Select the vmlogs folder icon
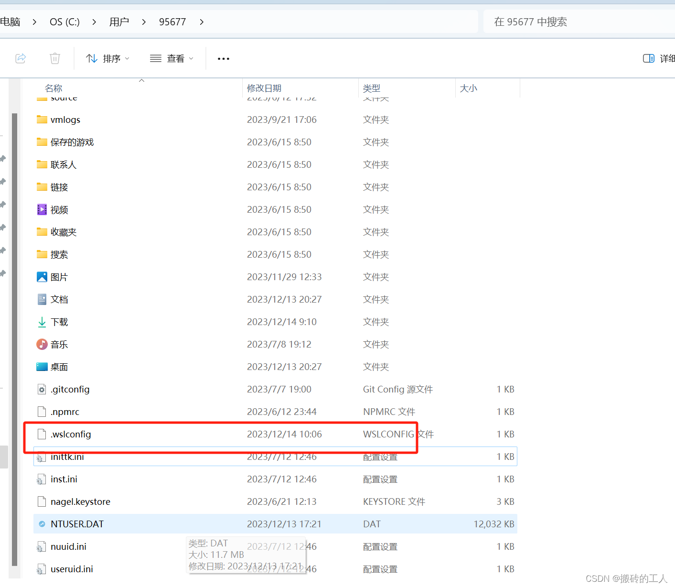 [x=42, y=120]
